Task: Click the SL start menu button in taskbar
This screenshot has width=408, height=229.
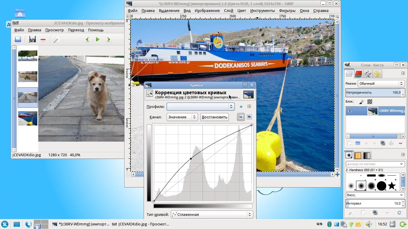Action: coord(5,224)
